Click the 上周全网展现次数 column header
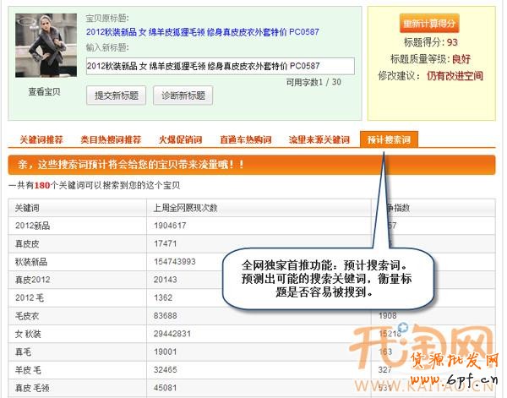The width and height of the screenshot is (507, 398). [185, 208]
